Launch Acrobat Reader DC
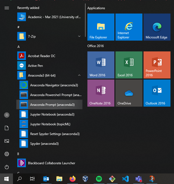The width and height of the screenshot is (174, 184). pos(49,56)
